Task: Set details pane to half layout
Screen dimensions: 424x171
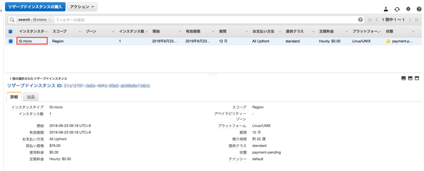Action: 410,78
